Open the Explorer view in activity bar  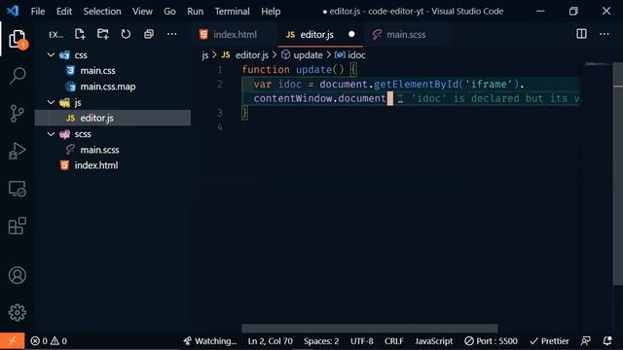[x=18, y=39]
